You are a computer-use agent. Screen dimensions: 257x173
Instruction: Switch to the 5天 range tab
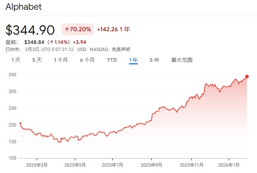37,60
